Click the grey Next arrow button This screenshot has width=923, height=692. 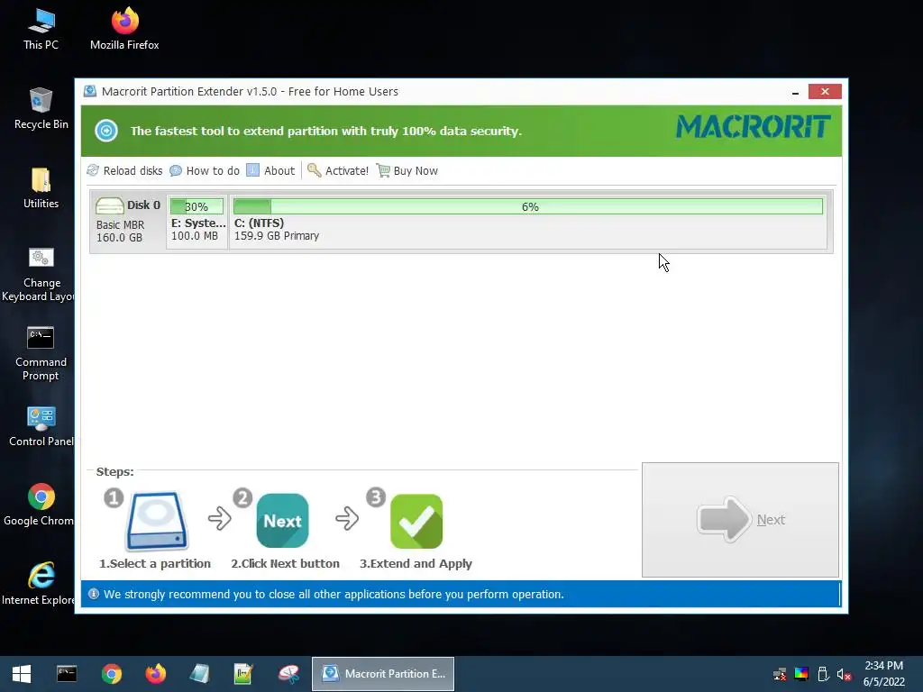[x=740, y=520]
